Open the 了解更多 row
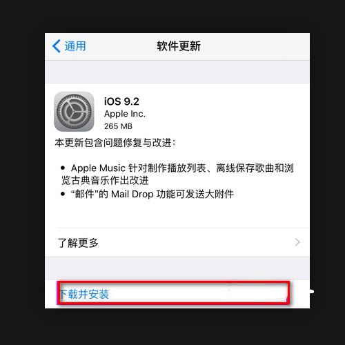This screenshot has height=345, width=345. (177, 242)
